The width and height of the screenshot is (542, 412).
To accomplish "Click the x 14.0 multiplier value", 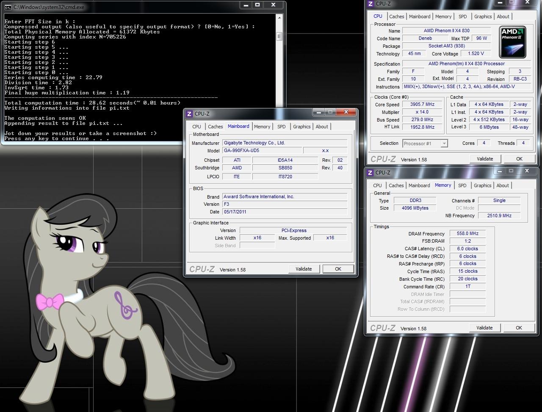I will click(x=422, y=112).
